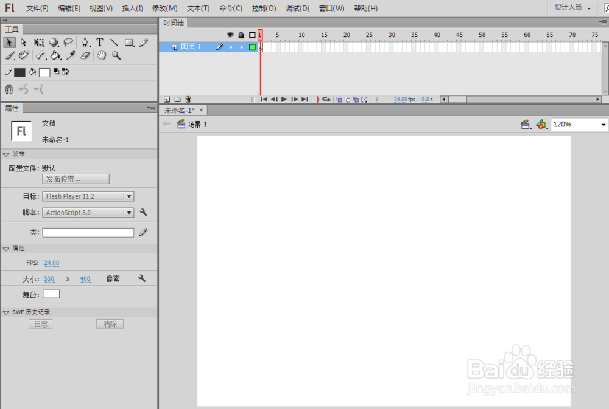
Task: Select the Zoom magnifier tool
Action: [x=116, y=55]
